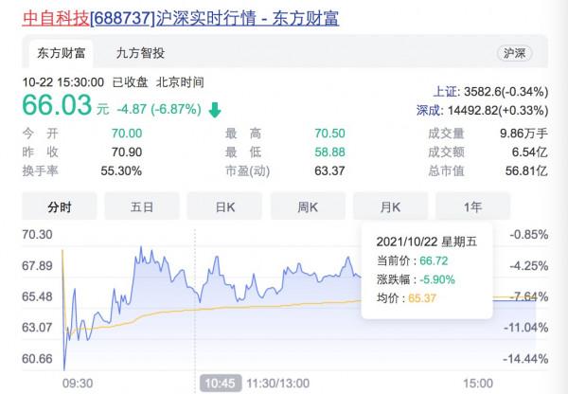Click the 15:00 axis label
Image resolution: width=568 pixels, height=394 pixels.
(478, 384)
